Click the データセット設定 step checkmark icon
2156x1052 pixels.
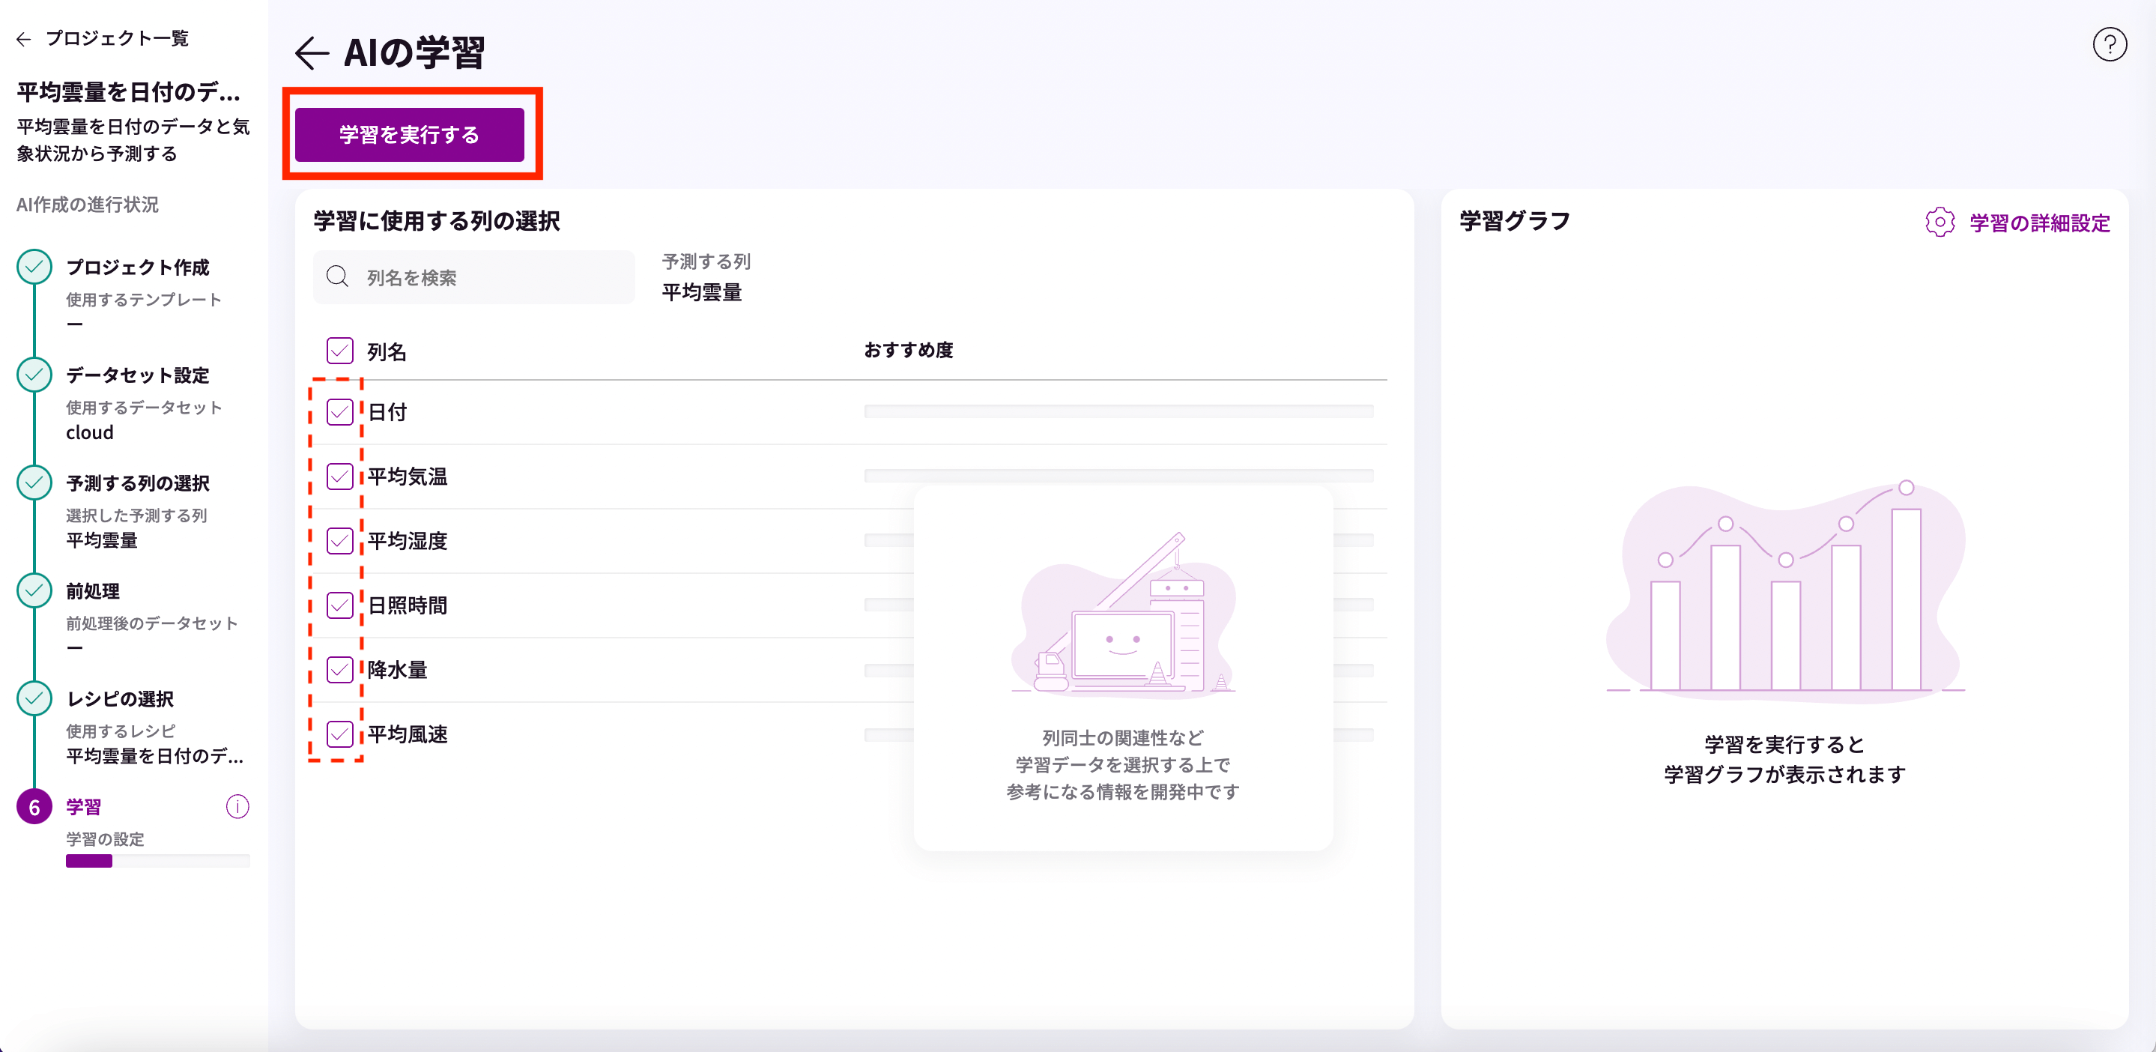pyautogui.click(x=34, y=375)
